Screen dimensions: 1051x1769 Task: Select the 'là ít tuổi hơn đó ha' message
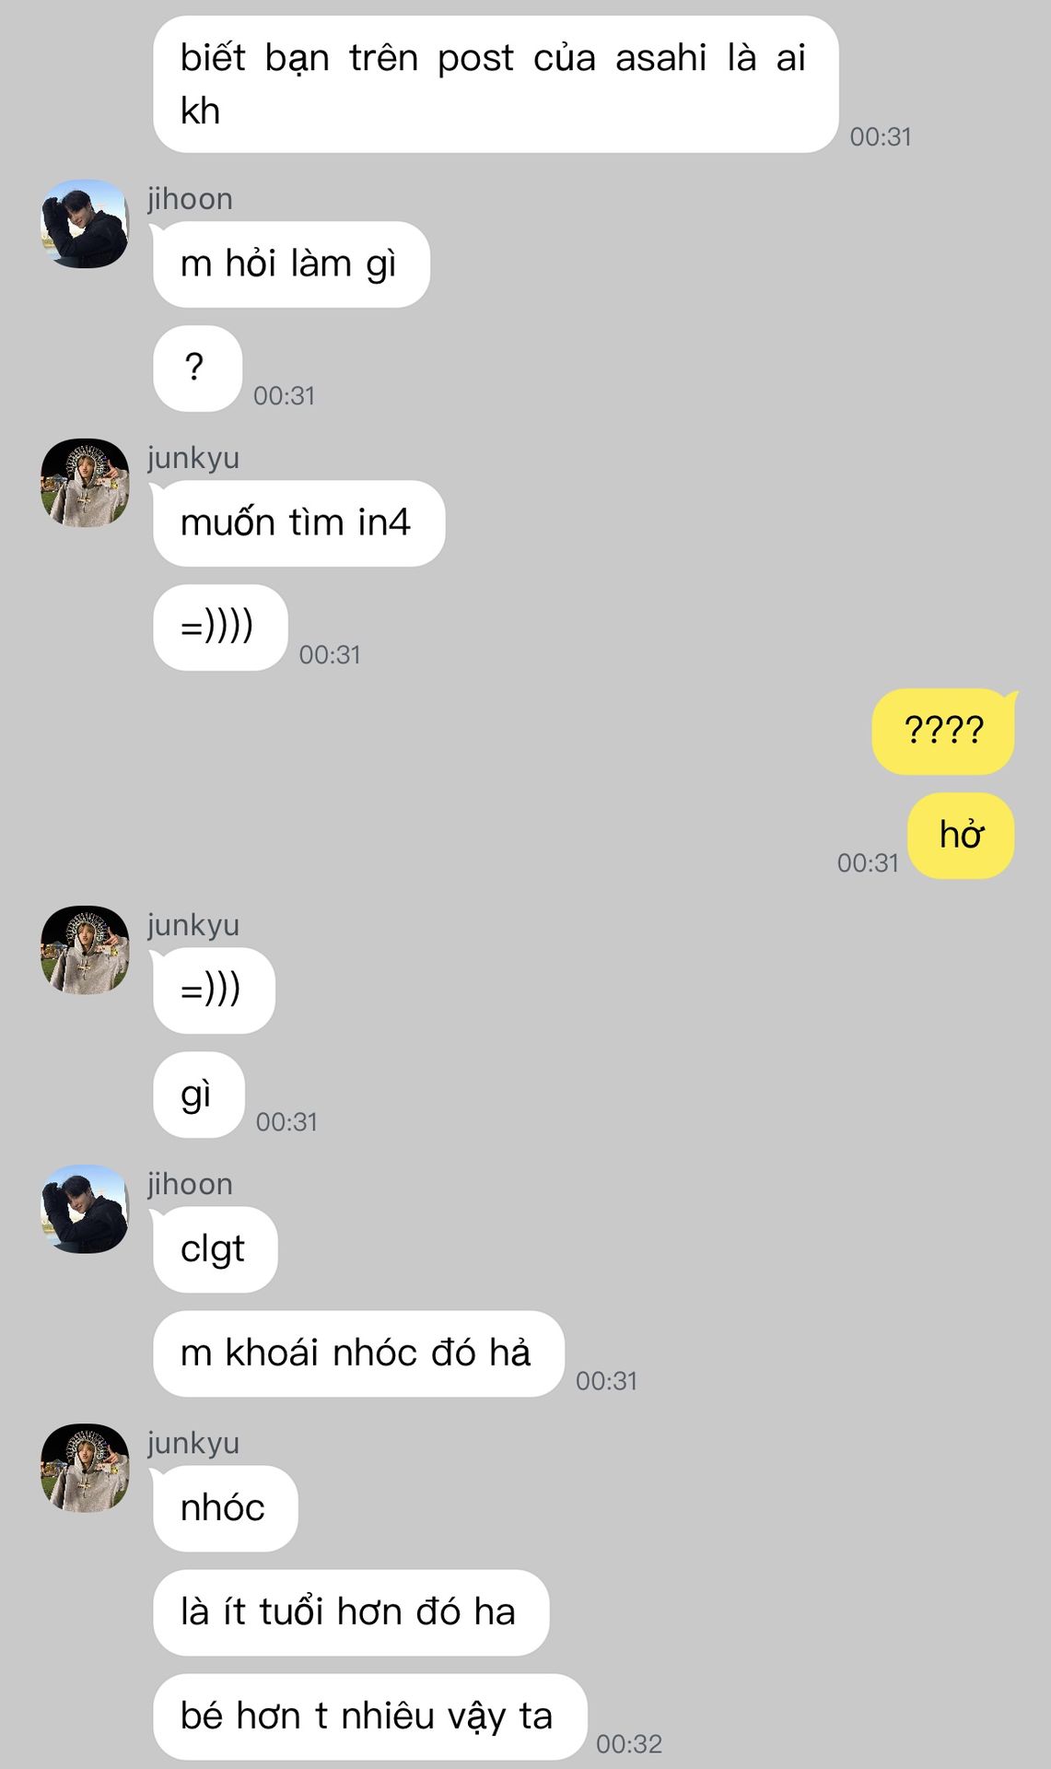point(351,1612)
